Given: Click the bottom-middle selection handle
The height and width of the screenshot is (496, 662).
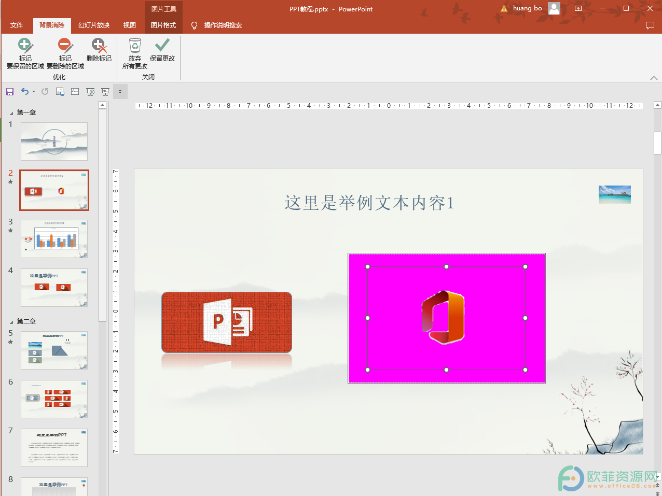Looking at the screenshot, I should [x=447, y=370].
